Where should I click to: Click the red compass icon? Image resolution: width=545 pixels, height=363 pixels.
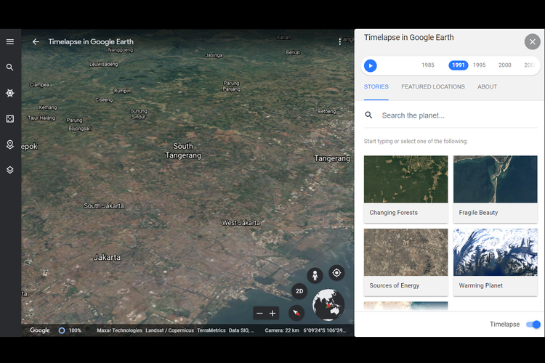296,313
